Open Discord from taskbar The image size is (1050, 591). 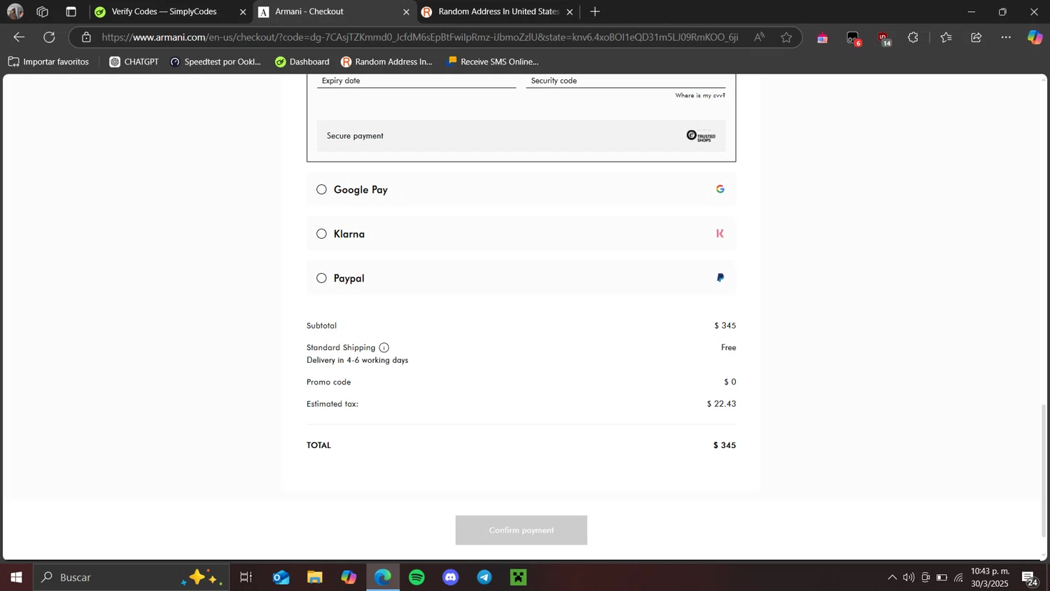tap(451, 577)
